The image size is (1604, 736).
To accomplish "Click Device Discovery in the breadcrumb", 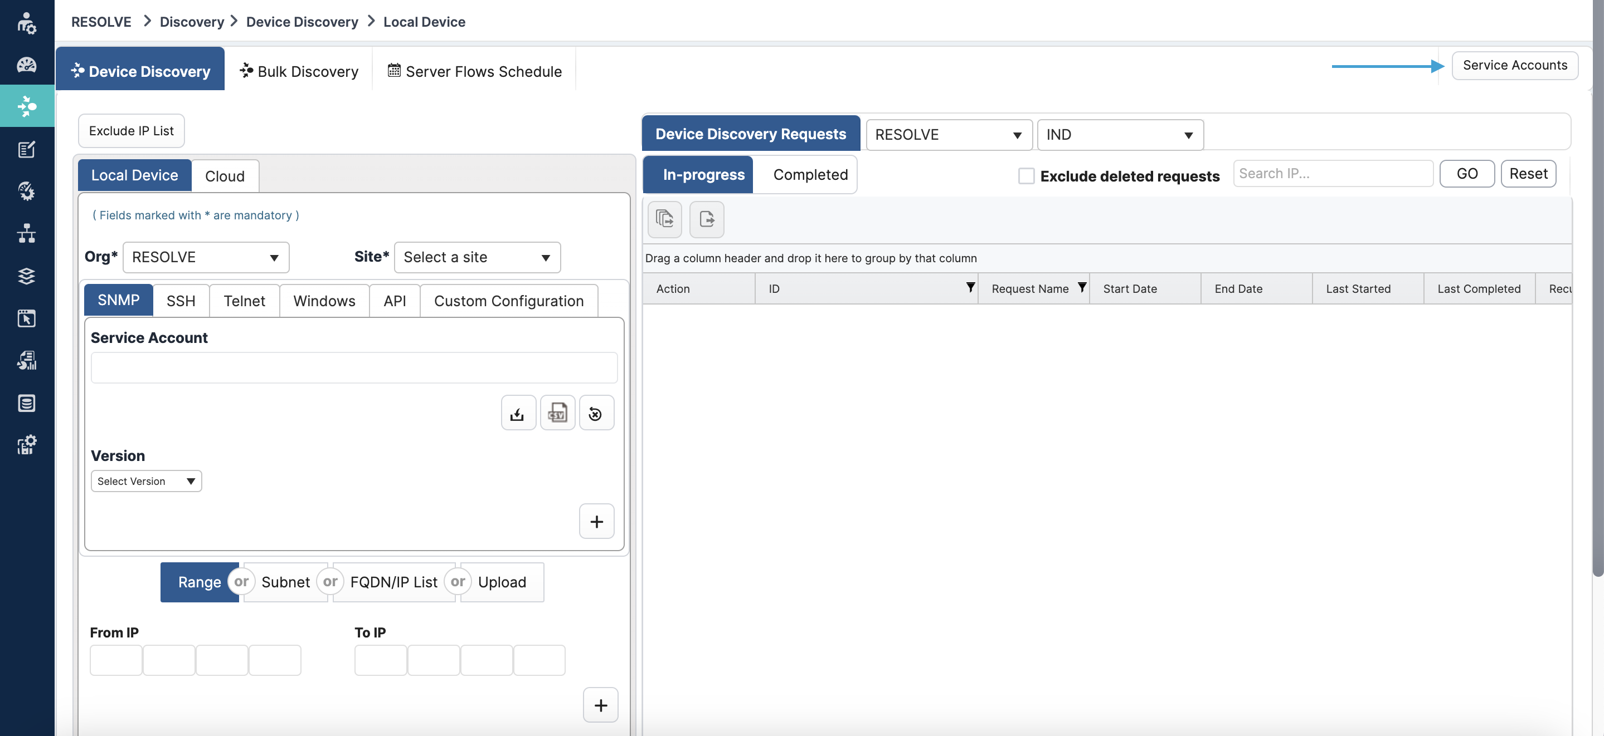I will [302, 22].
